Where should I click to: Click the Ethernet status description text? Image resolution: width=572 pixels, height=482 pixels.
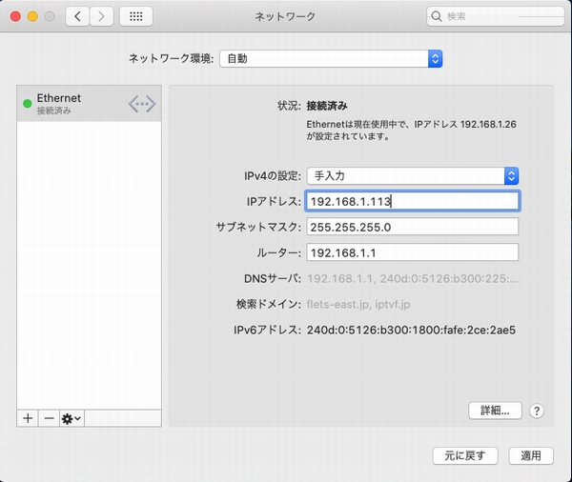pos(411,131)
